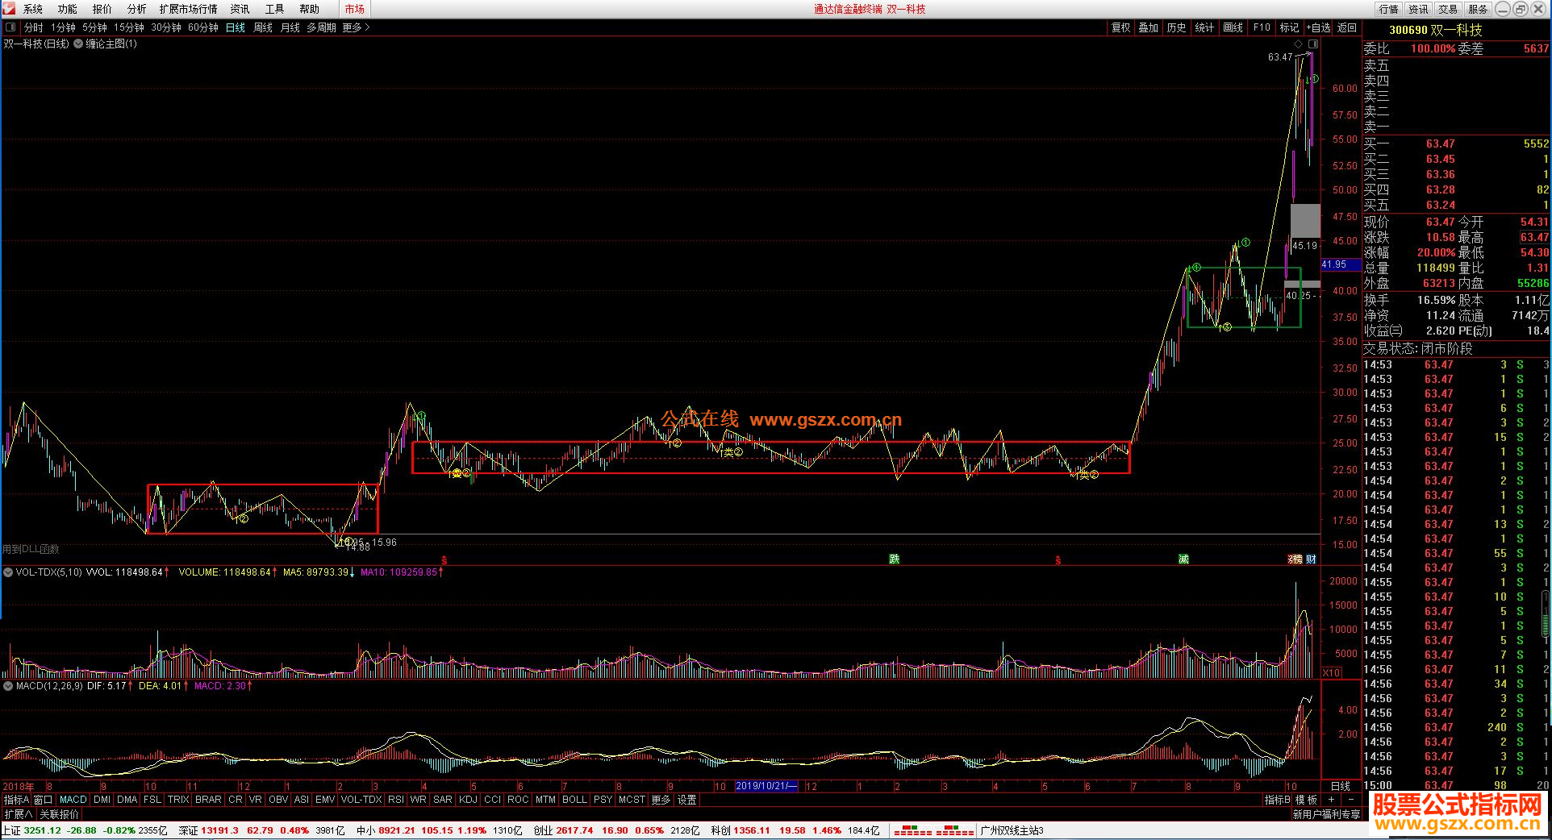Click the 交易 button in title bar
The image size is (1552, 840).
1449,9
